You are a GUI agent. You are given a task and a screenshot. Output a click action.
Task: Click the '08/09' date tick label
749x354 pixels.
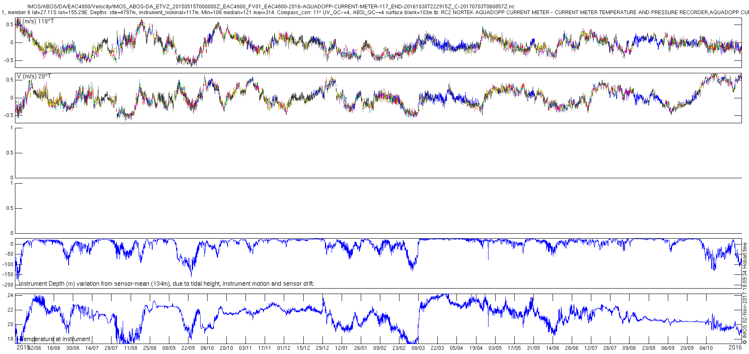click(169, 348)
